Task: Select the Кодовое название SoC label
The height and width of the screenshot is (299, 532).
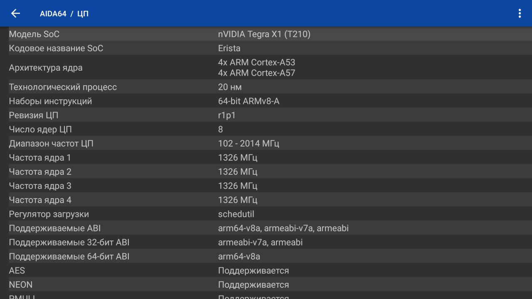Action: tap(56, 48)
